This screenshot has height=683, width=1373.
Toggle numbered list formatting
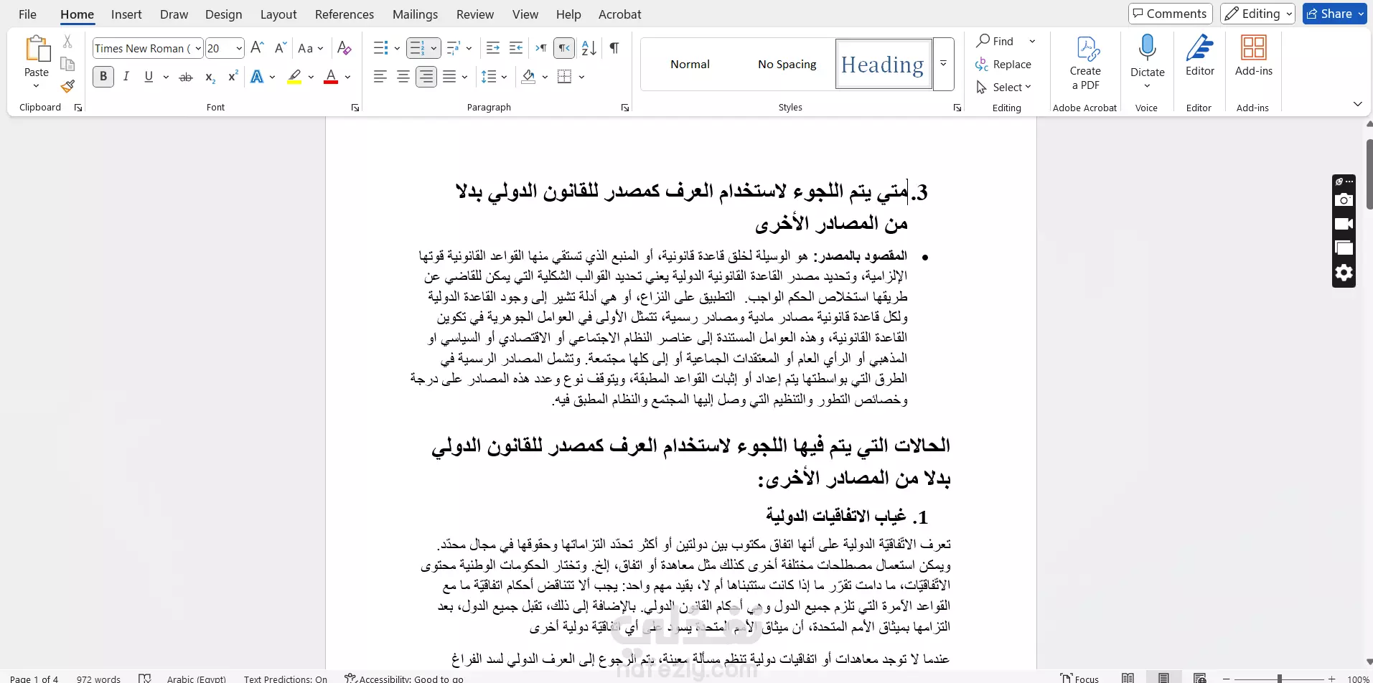point(417,48)
